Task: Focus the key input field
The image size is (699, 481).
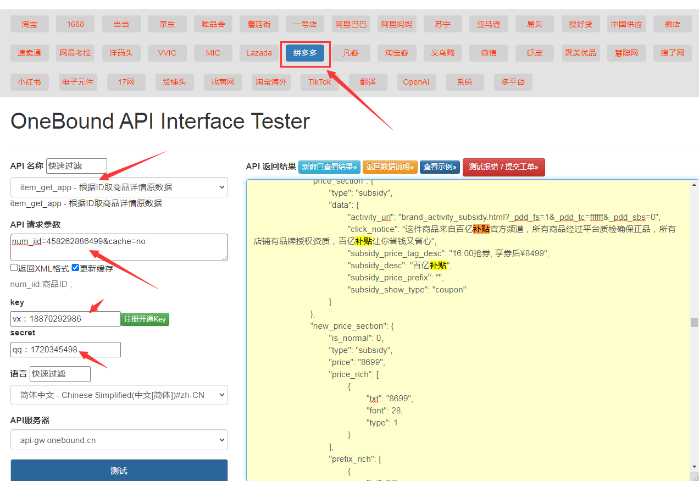Action: [65, 319]
